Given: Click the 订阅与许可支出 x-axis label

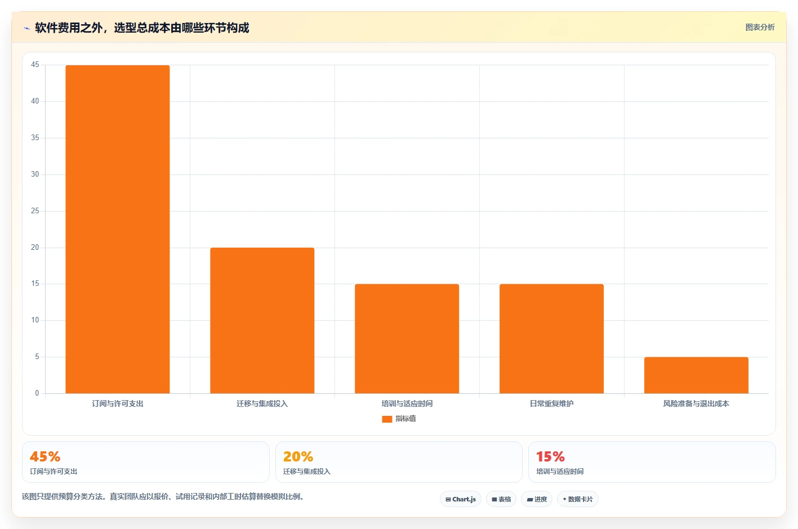Looking at the screenshot, I should click(x=118, y=404).
